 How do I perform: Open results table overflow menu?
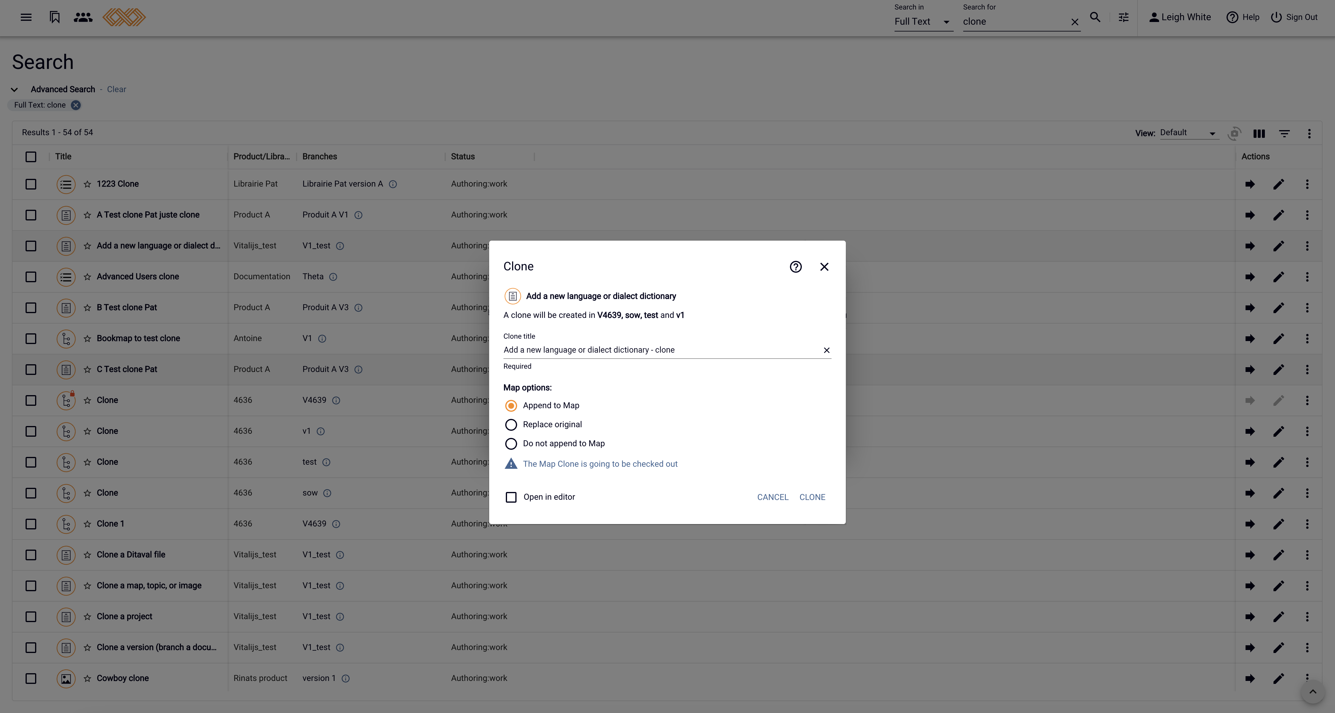1309,134
